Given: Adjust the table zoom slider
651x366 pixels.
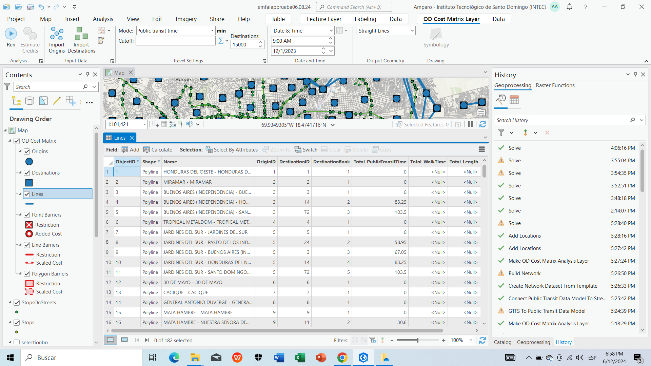Looking at the screenshot, I should pyautogui.click(x=418, y=340).
